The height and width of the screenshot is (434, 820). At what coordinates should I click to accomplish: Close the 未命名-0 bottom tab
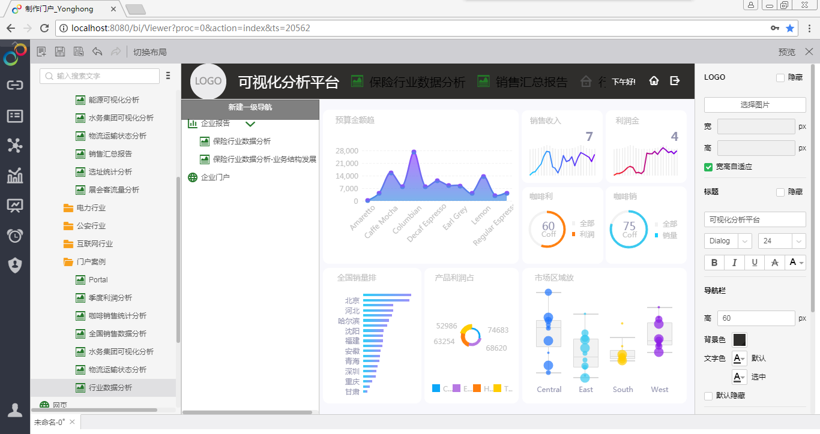(x=73, y=422)
